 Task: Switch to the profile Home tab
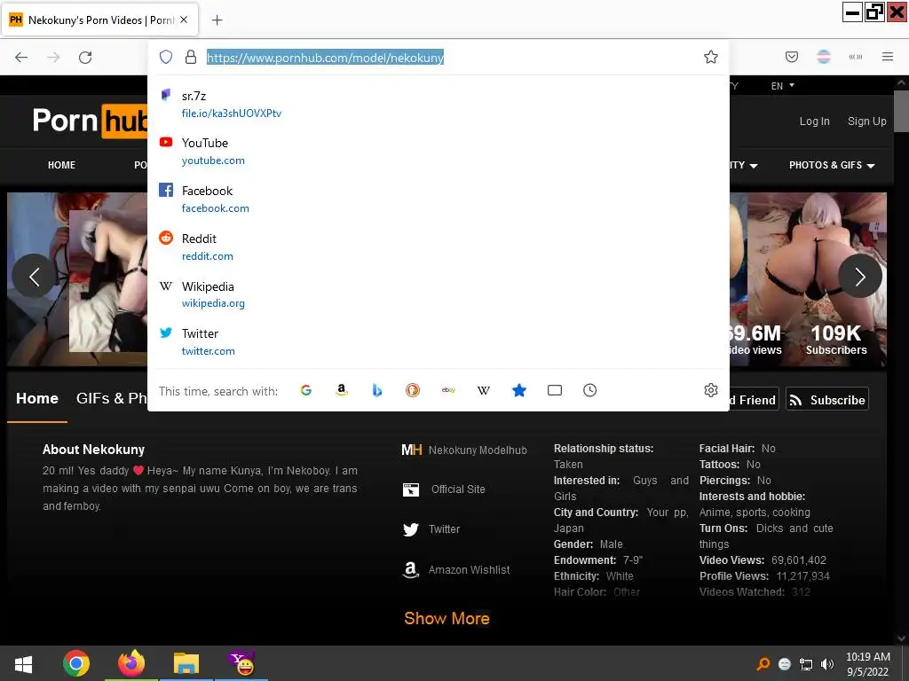pos(37,398)
